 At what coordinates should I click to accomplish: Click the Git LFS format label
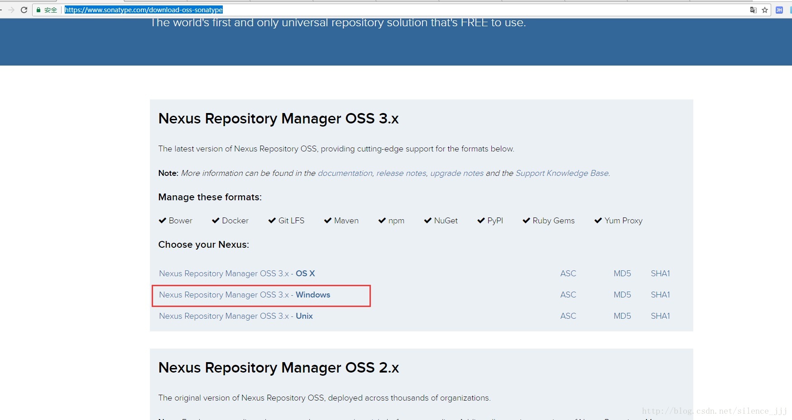291,221
